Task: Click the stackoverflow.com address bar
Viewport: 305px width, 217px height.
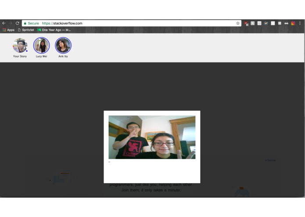Action: (132, 23)
